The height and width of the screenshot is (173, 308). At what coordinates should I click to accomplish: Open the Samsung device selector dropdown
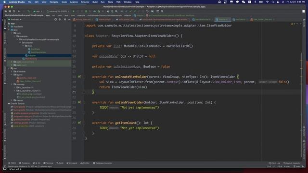coord(58,12)
